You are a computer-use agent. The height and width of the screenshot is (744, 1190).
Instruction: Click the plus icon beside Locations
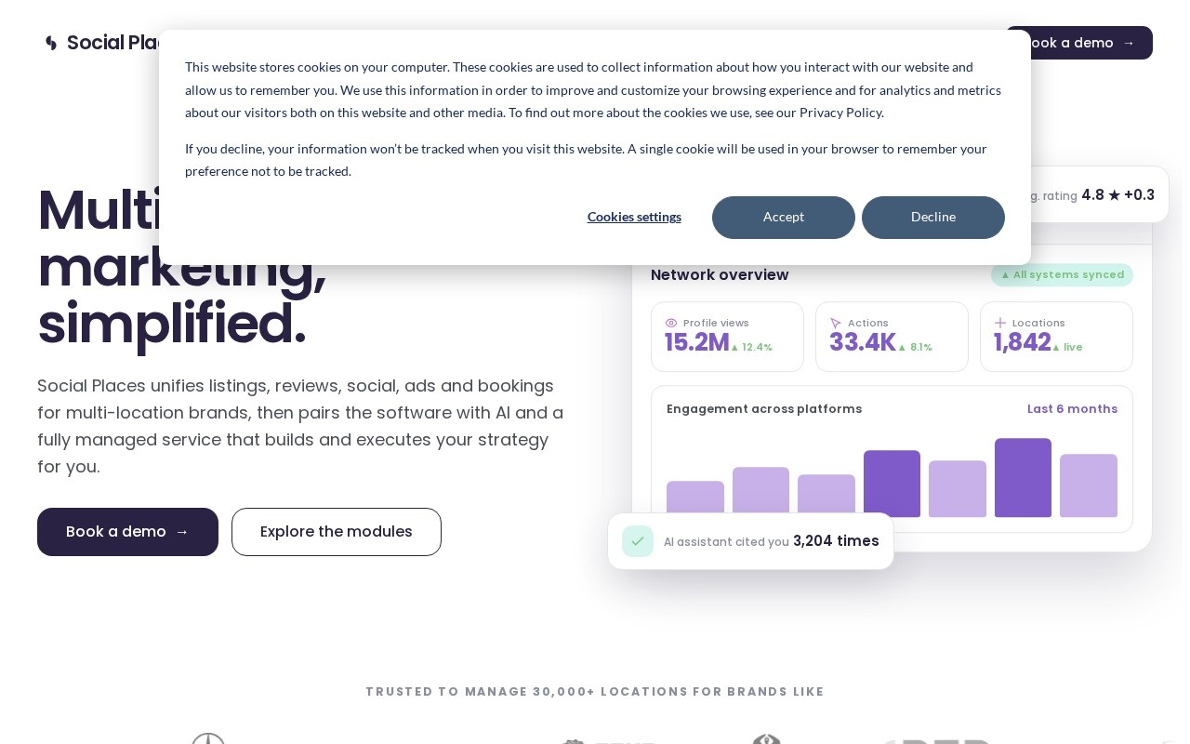pos(1000,323)
